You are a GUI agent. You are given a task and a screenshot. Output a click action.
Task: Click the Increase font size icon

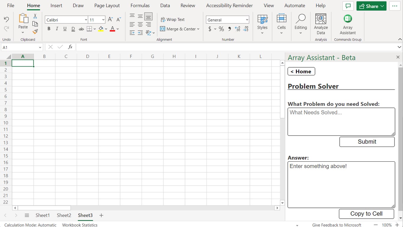coord(110,20)
